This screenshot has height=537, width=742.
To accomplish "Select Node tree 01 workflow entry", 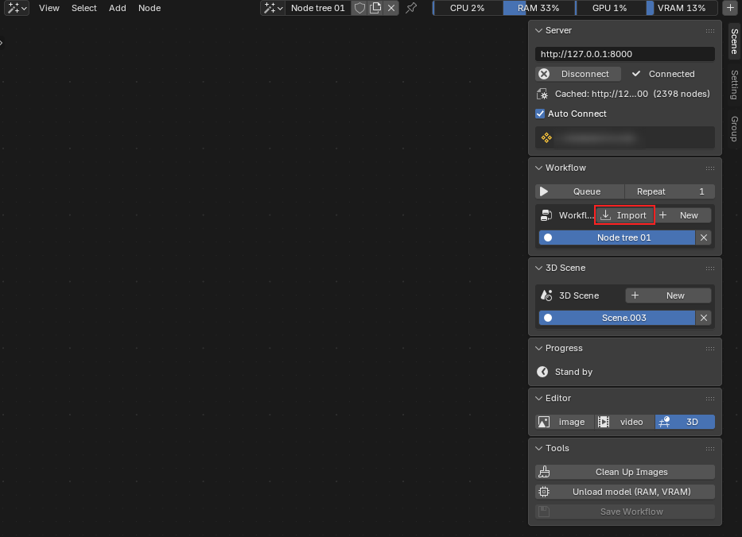I will 616,238.
